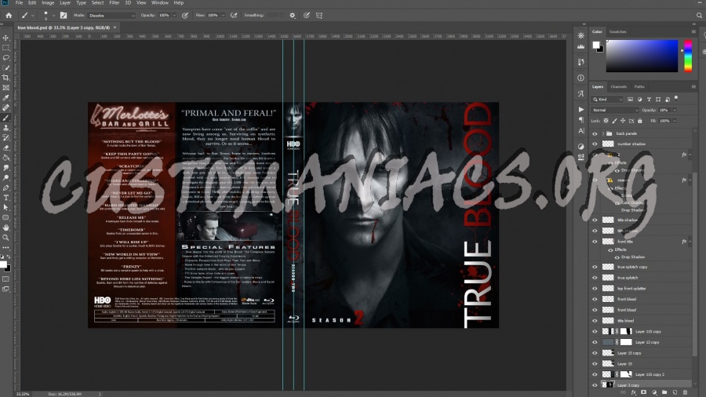Open the Filter menu
Image resolution: width=706 pixels, height=397 pixels.
(115, 2)
